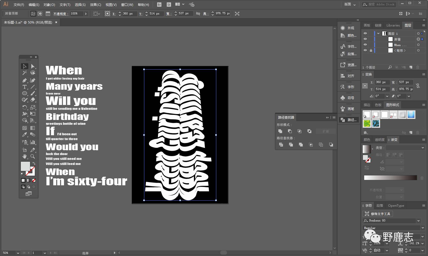Select the Hand tool
428x256 pixels.
[x=25, y=156]
